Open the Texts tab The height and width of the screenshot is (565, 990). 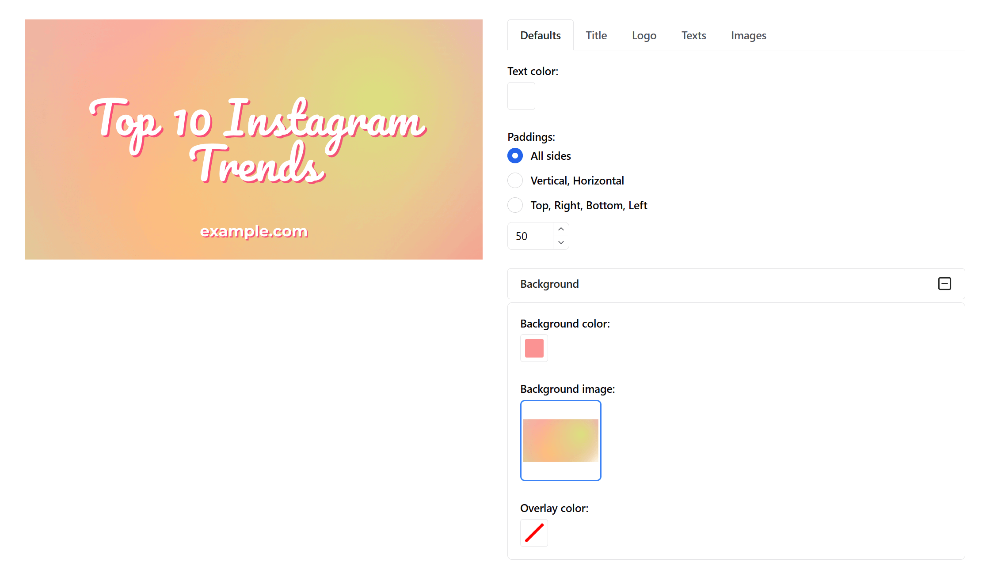point(693,35)
